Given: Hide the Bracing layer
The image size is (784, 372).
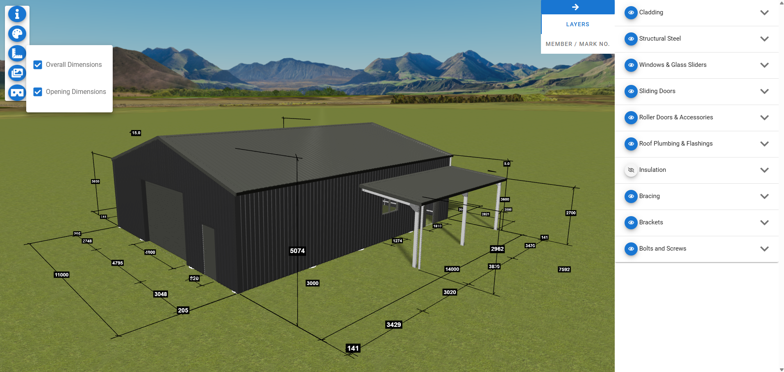Looking at the screenshot, I should coord(631,196).
